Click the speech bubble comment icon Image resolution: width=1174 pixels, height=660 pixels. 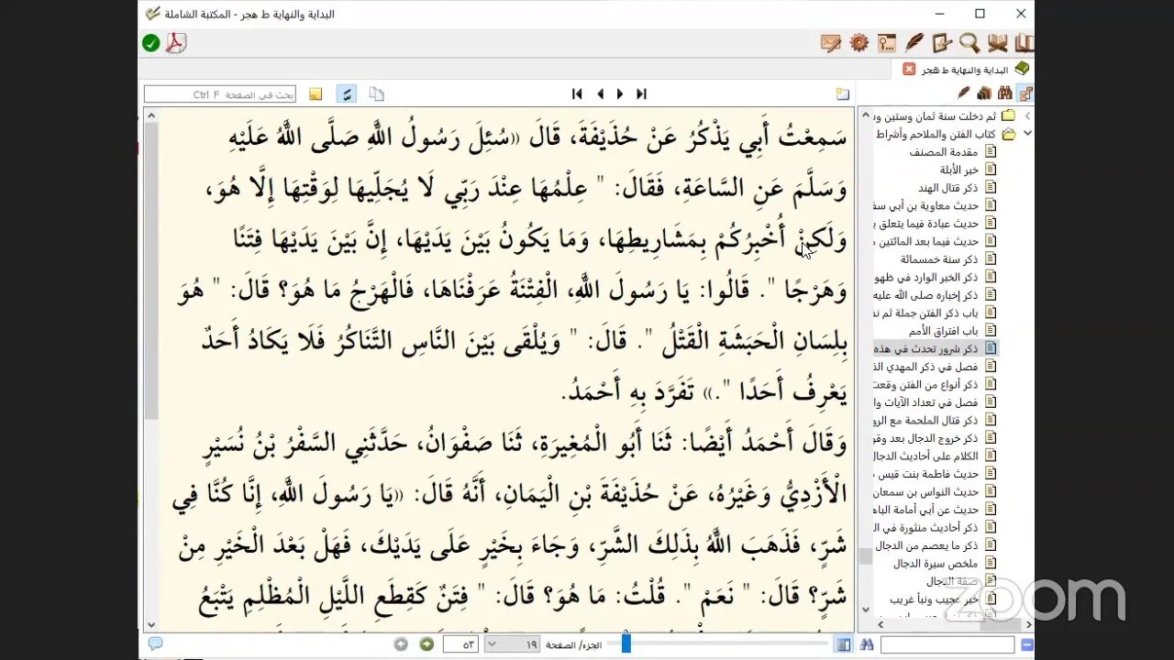[x=155, y=643]
